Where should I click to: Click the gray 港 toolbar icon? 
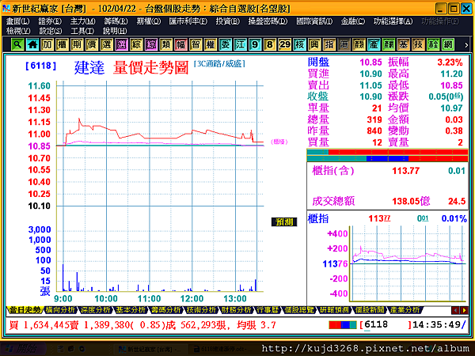coord(344,45)
